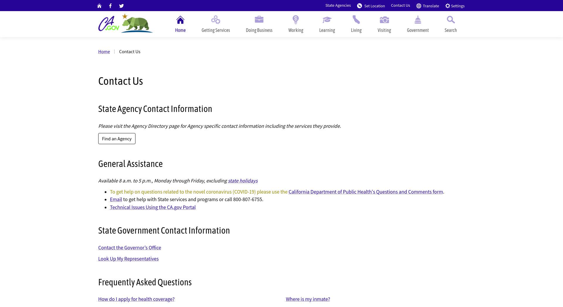Click the Contact Us breadcrumb text
This screenshot has height=307, width=563.
tap(130, 52)
